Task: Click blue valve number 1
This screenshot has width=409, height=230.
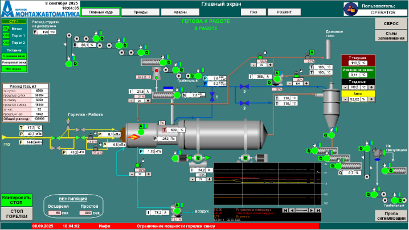Action: [211, 97]
